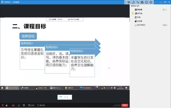Click the share screen monitor icon
171x108 pixels.
click(19, 105)
